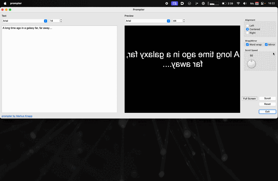
Task: Click the mirrored preview display area
Action: 182,69
